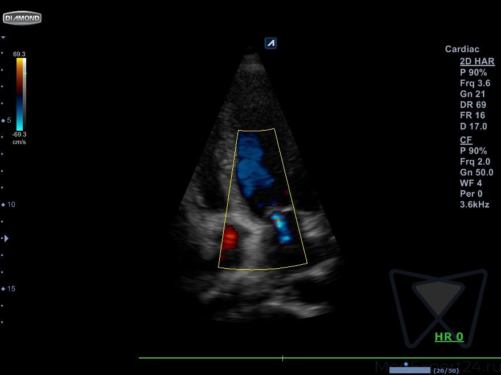This screenshot has width=501, height=375.
Task: Click the green baseline marker on grayscale bar
Action: pos(25,74)
